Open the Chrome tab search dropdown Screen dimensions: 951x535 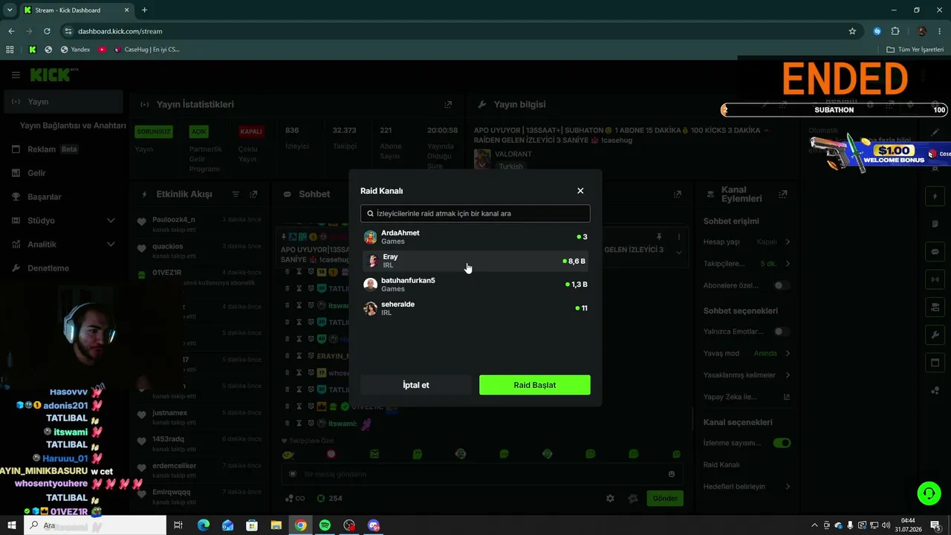[10, 10]
